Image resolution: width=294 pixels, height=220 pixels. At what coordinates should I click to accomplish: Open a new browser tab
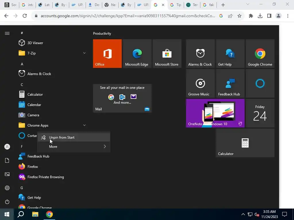point(223,5)
